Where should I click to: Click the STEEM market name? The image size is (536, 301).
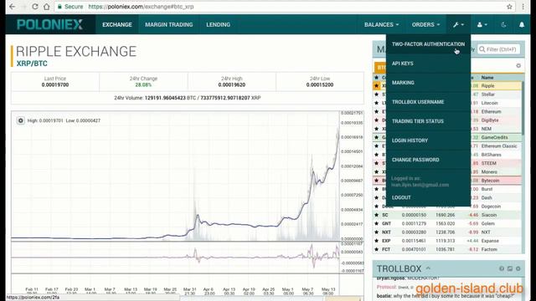[x=488, y=163]
